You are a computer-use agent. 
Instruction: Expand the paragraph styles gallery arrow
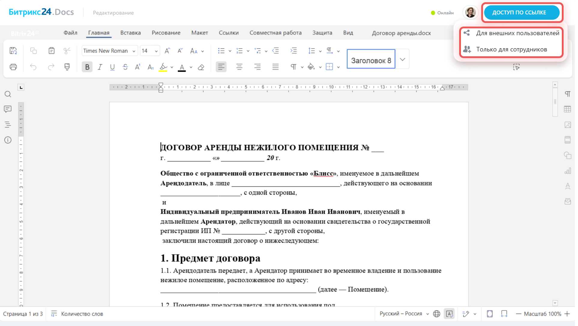[x=402, y=59]
